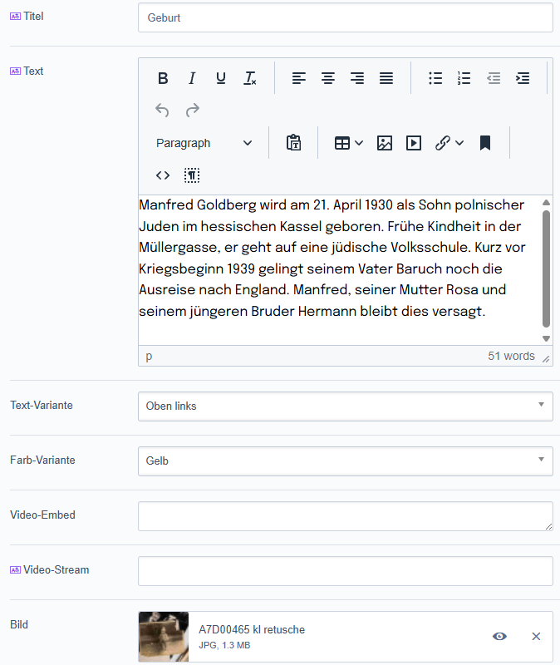The height and width of the screenshot is (665, 560).
Task: Add an anchor bookmark
Action: pos(485,143)
